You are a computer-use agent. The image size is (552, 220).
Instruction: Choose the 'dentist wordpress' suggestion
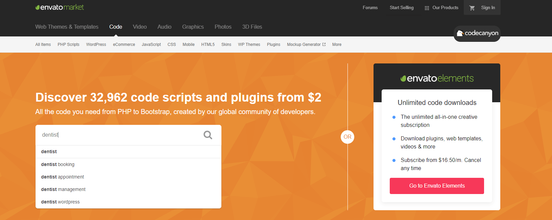(x=128, y=202)
